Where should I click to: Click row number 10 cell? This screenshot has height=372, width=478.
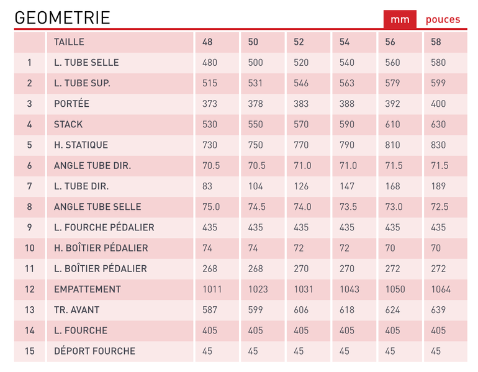click(x=30, y=248)
